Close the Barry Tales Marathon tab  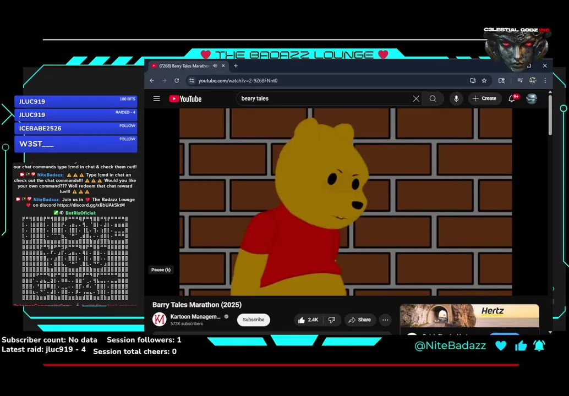(x=223, y=65)
